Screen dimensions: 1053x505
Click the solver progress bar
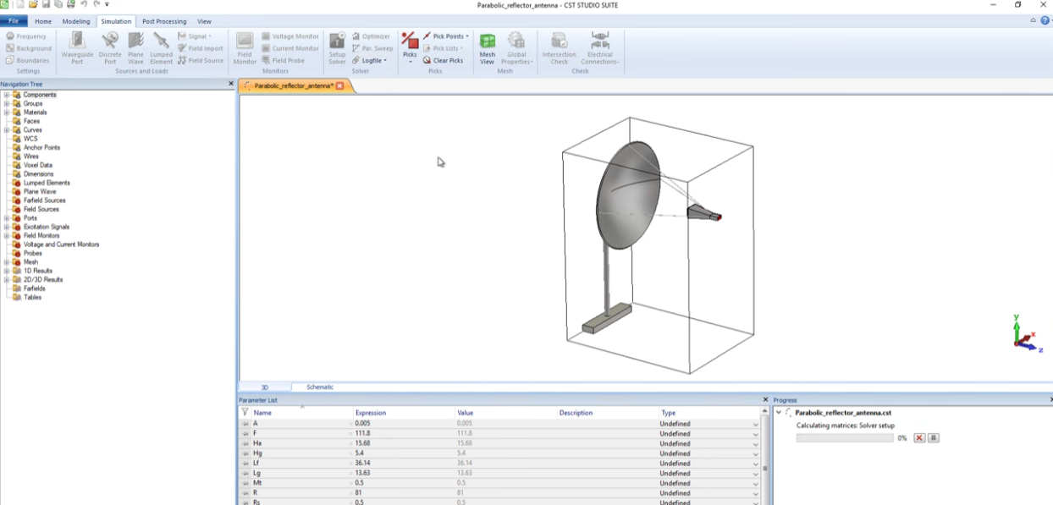(845, 437)
